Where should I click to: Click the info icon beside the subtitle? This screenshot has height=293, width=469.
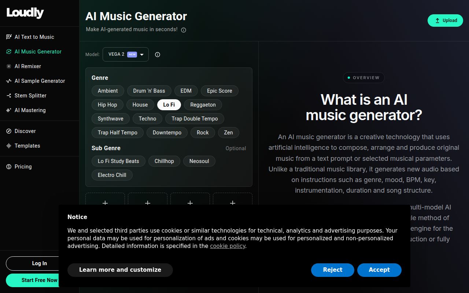[184, 30]
